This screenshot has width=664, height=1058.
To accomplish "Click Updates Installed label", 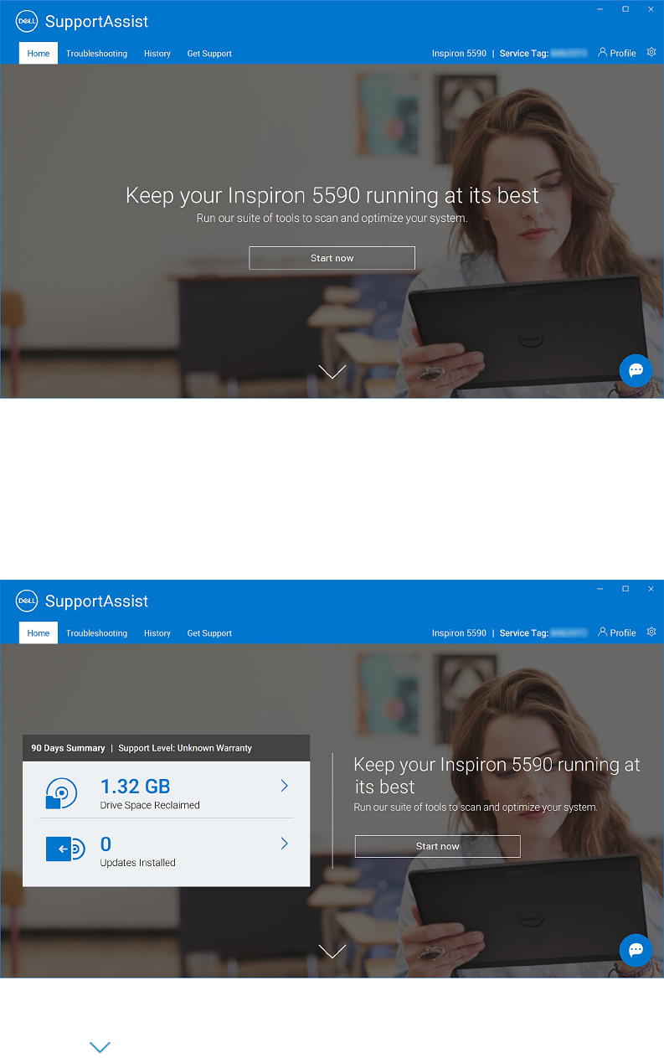I will tap(137, 863).
